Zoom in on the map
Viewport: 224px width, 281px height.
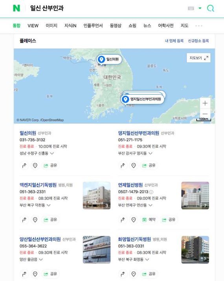tap(205, 103)
